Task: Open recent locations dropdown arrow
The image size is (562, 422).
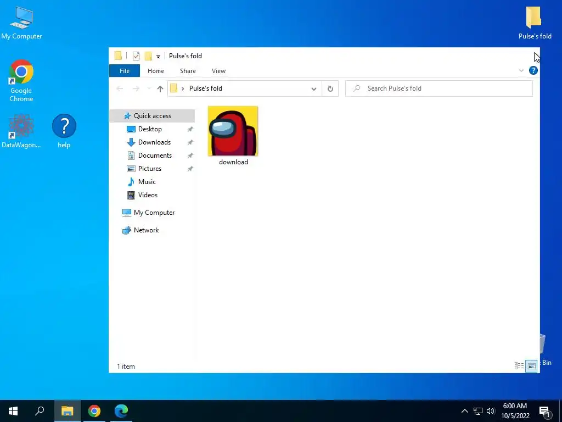Action: [149, 88]
